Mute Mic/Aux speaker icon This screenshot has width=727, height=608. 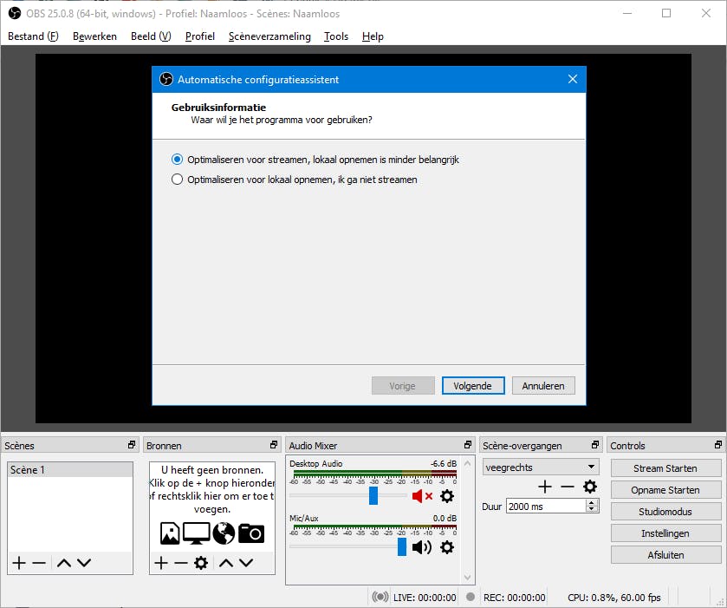422,547
